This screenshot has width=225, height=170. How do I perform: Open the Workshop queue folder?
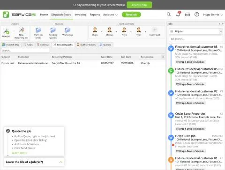coord(67,30)
